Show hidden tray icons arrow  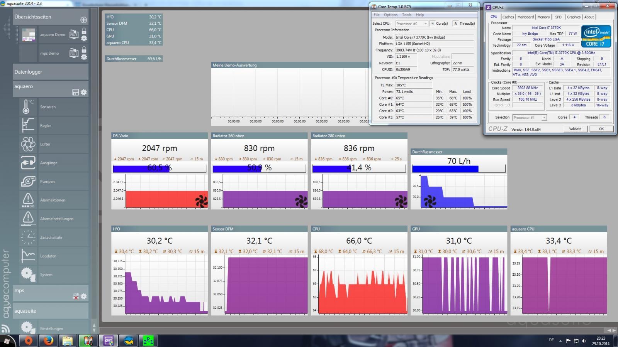pos(560,340)
